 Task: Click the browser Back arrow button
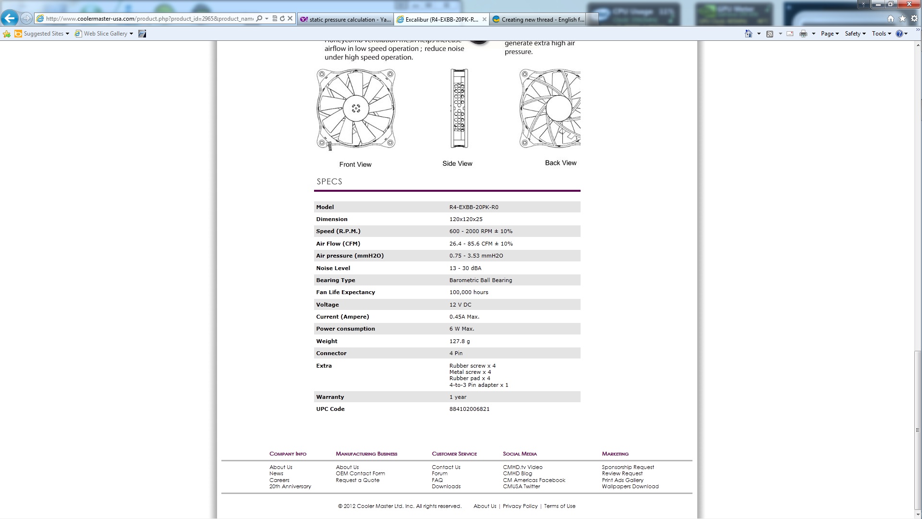[10, 18]
